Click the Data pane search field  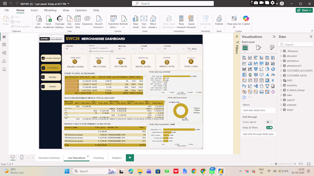tap(295, 45)
